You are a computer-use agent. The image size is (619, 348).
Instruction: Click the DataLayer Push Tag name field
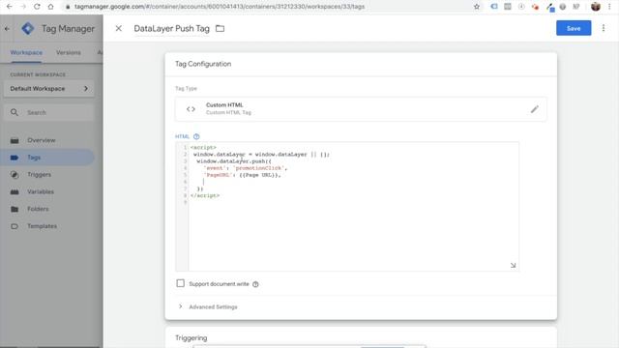click(x=172, y=29)
